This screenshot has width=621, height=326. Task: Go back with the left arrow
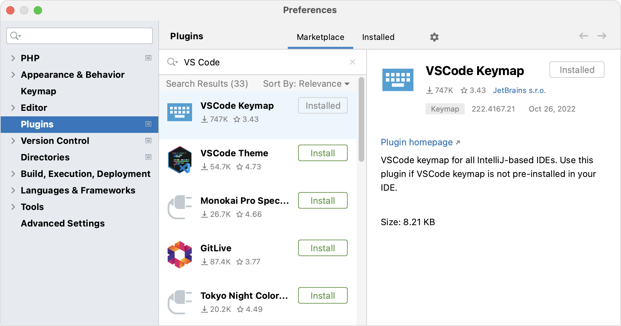[x=583, y=36]
